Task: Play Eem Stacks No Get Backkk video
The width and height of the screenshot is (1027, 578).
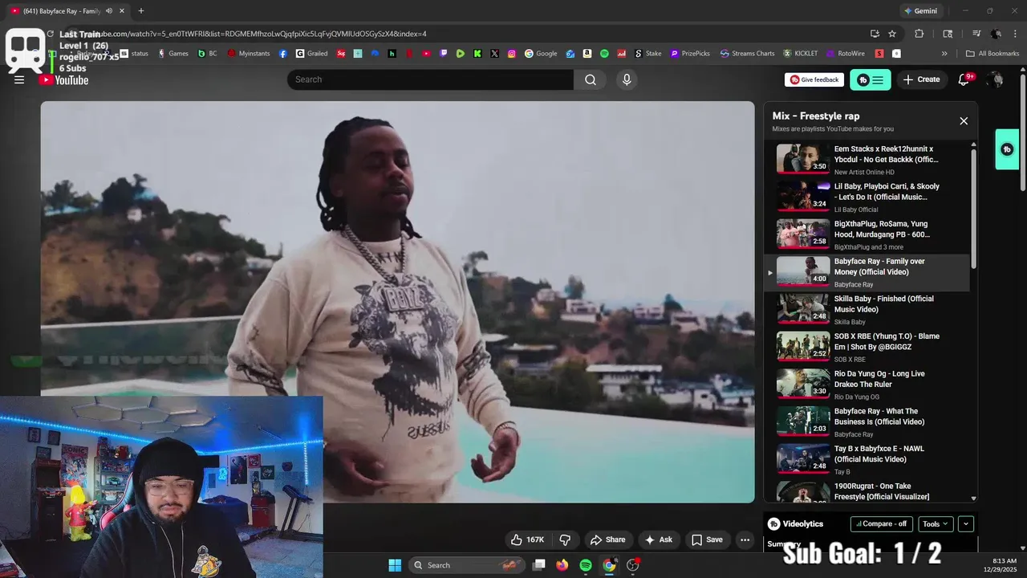Action: [867, 160]
